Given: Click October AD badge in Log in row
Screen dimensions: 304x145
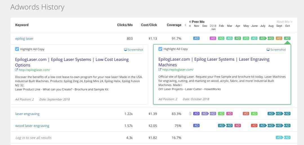Looking at the screenshot, I should (x=287, y=138).
